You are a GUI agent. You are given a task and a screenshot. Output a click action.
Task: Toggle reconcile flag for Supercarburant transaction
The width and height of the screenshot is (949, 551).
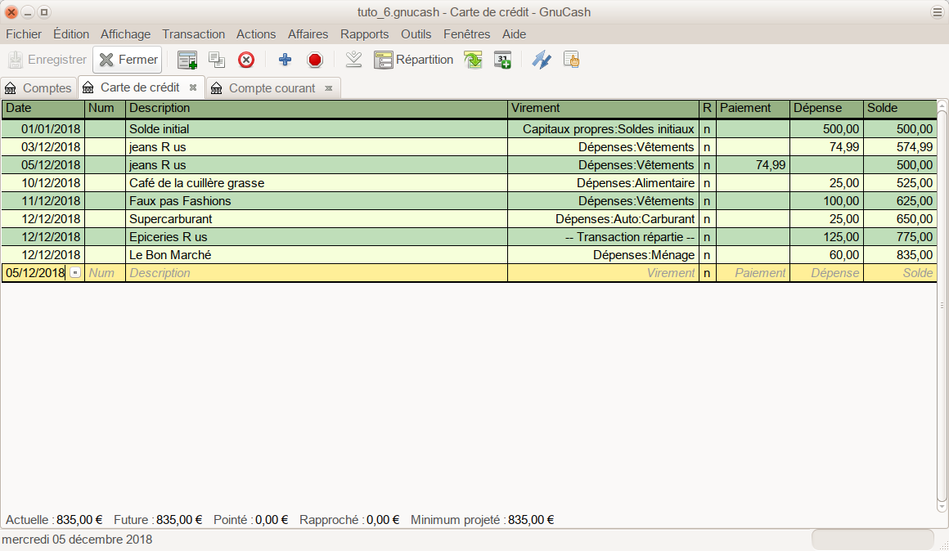click(707, 219)
